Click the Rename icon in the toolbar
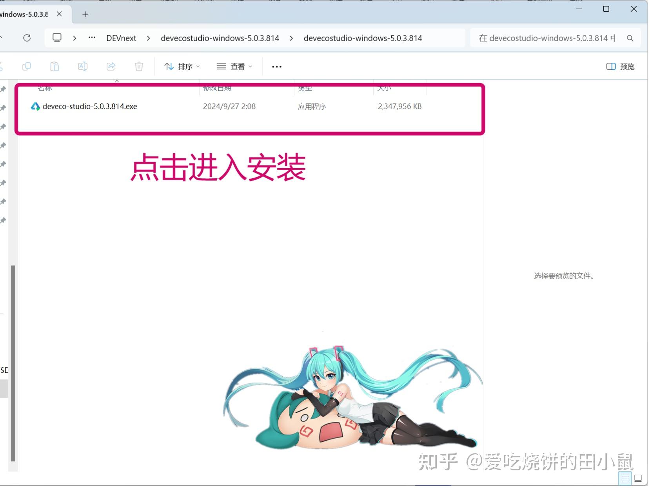The image size is (650, 488). (82, 66)
